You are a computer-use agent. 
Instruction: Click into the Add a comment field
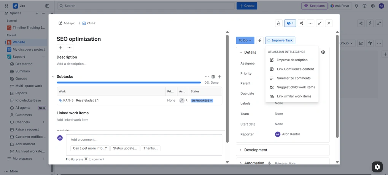click(x=144, y=140)
